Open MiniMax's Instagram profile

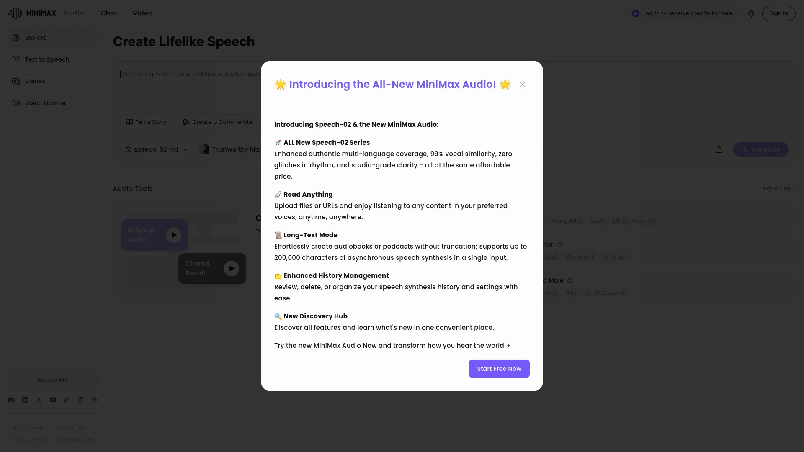click(x=80, y=400)
